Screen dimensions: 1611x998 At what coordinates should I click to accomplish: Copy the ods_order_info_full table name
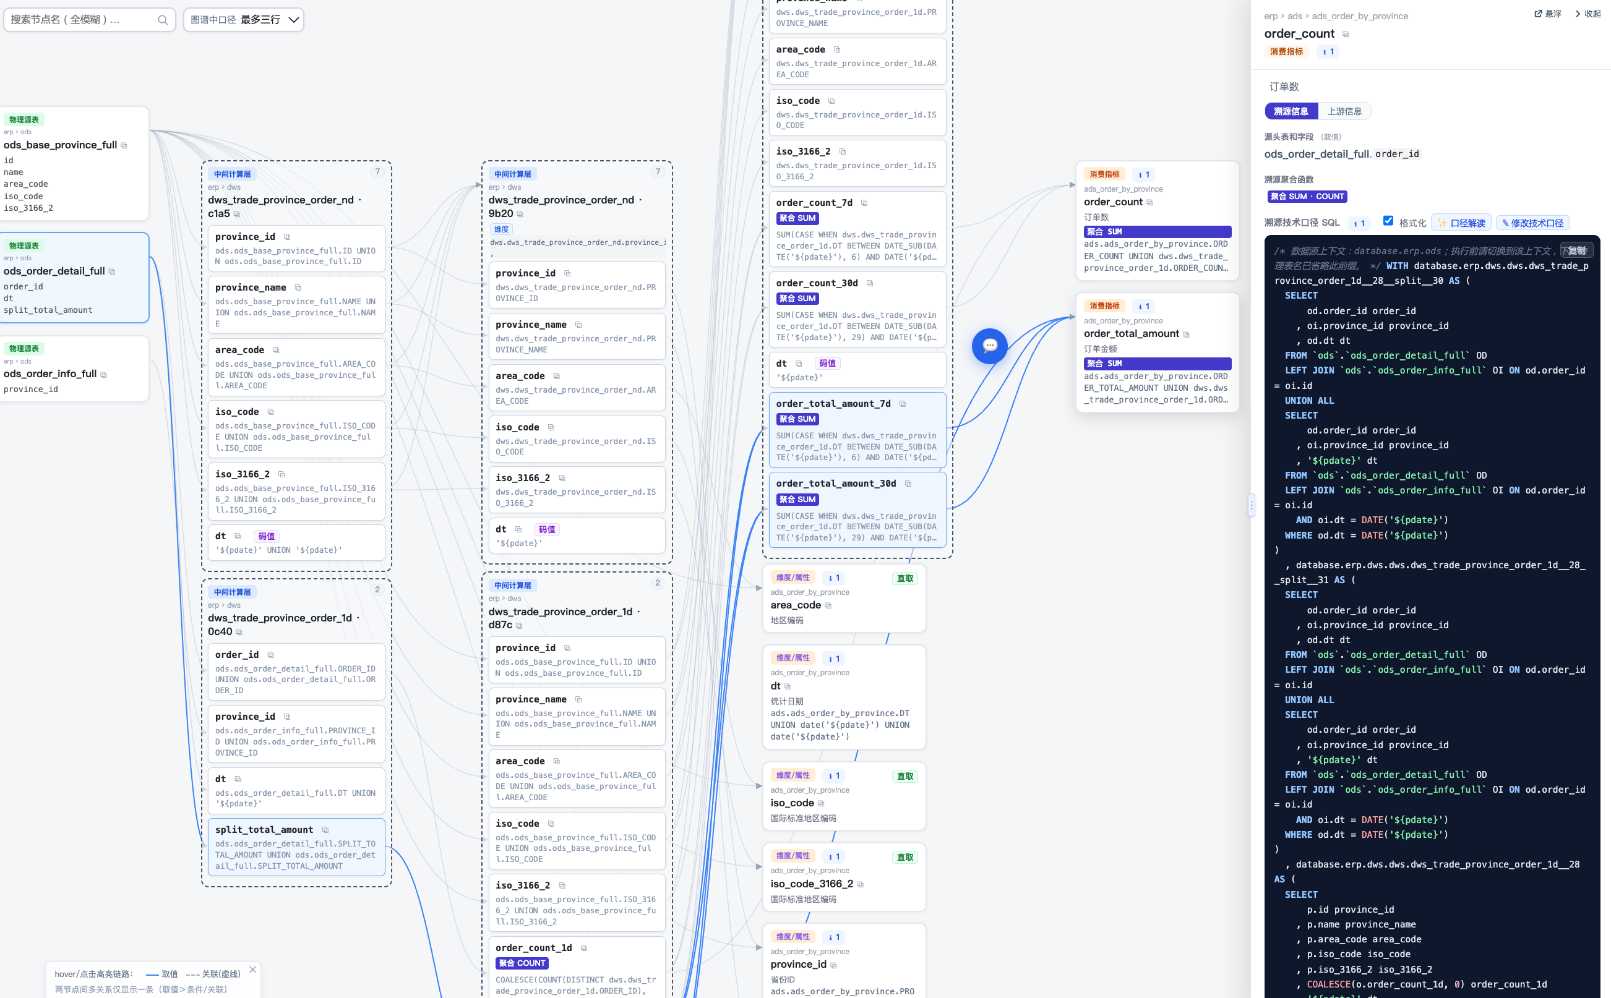(x=104, y=374)
